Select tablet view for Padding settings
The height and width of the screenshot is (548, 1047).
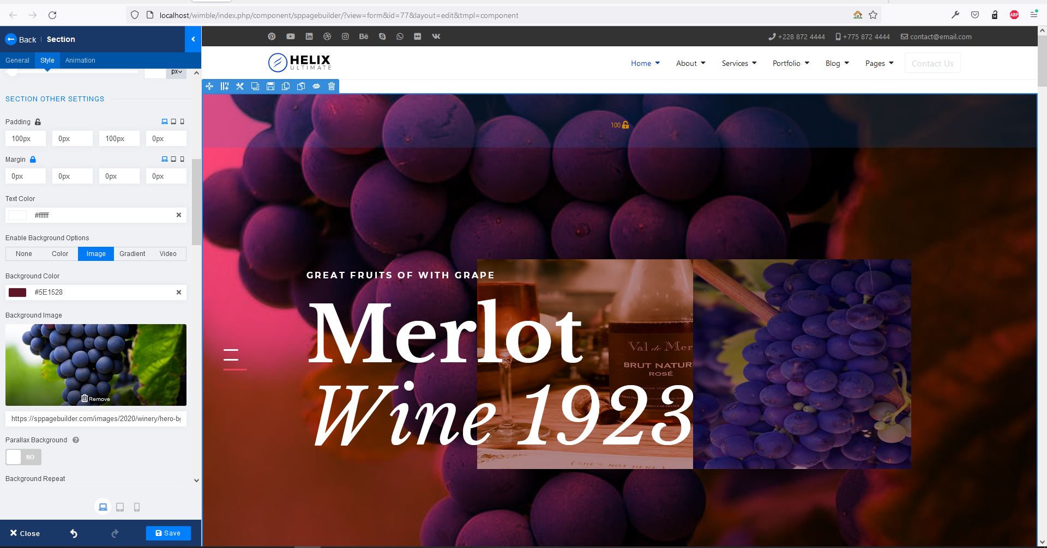[173, 121]
